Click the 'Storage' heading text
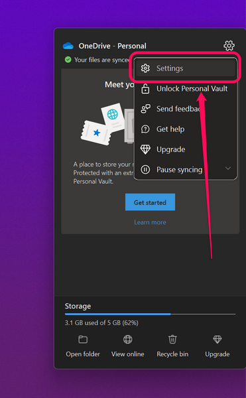 [78, 306]
